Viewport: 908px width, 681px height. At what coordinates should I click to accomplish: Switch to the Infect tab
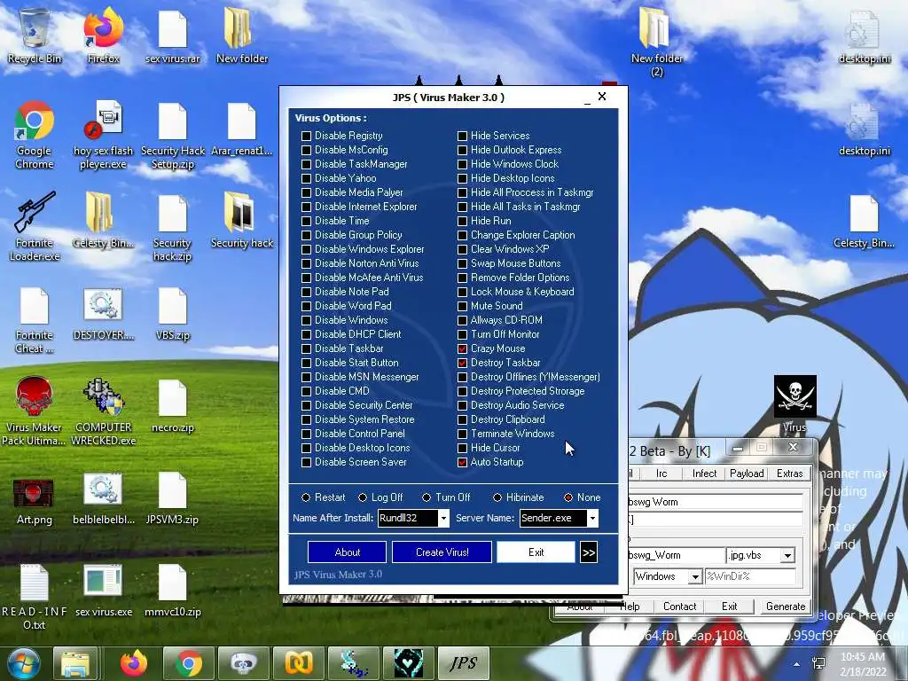click(x=704, y=474)
